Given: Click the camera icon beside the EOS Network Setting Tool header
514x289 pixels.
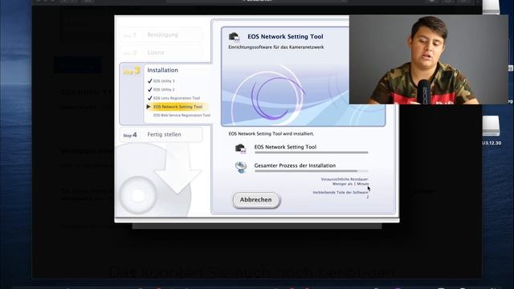Looking at the screenshot, I should [x=235, y=37].
